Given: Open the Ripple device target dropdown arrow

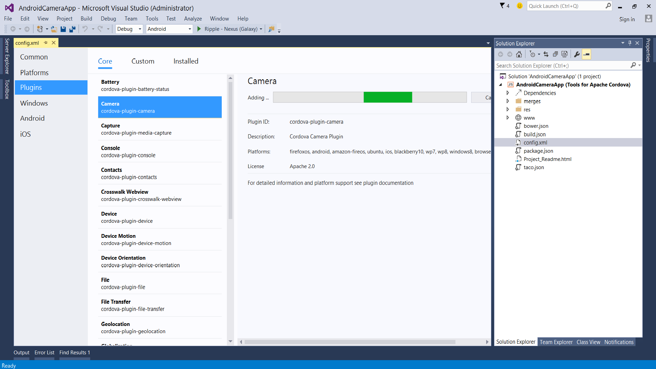Looking at the screenshot, I should [261, 29].
